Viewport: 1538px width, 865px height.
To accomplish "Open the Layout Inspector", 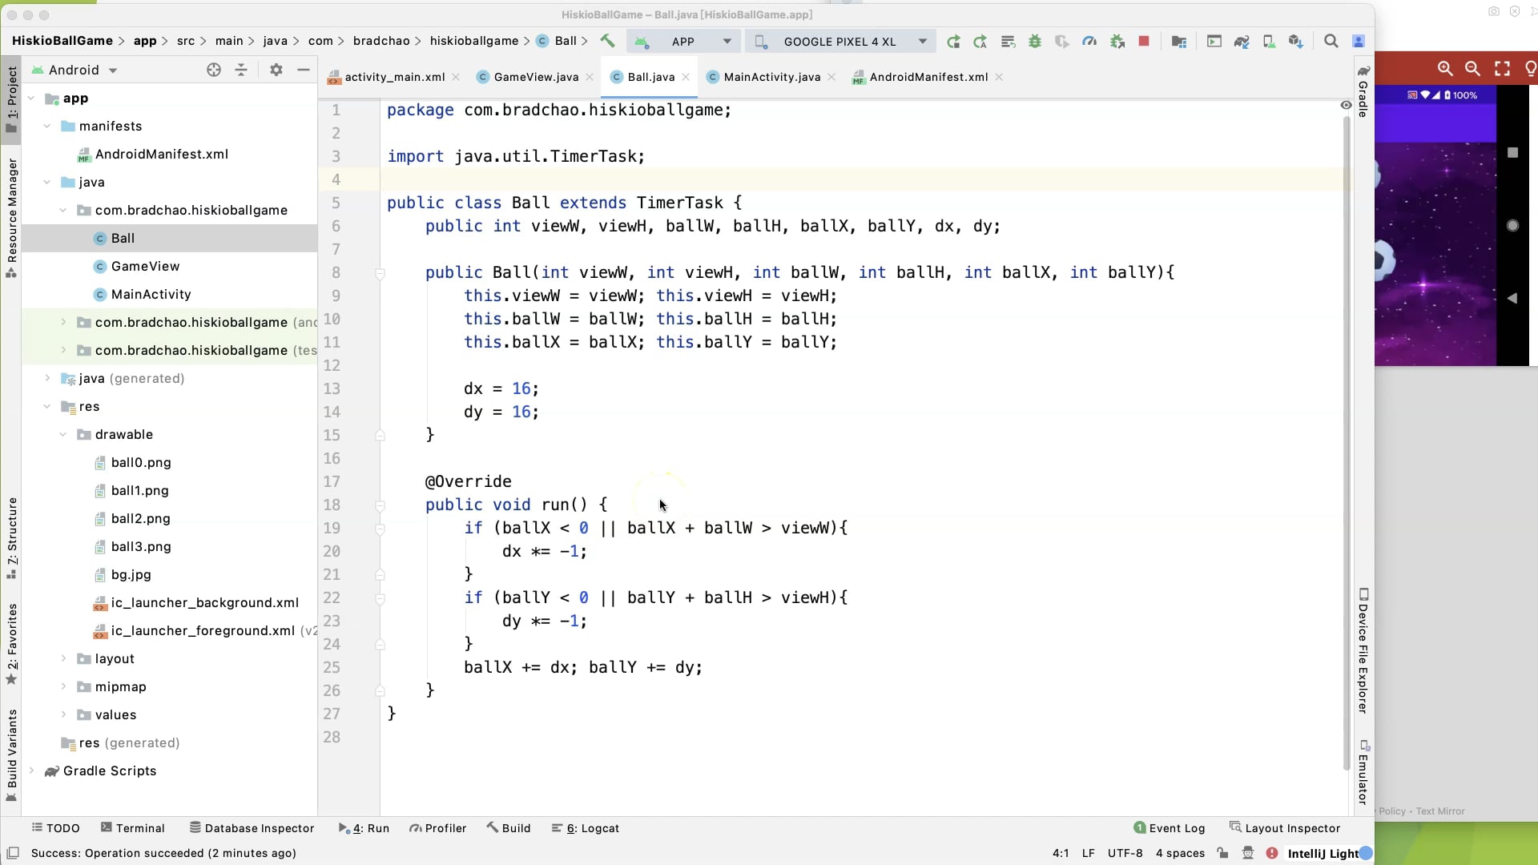I will [x=1286, y=828].
